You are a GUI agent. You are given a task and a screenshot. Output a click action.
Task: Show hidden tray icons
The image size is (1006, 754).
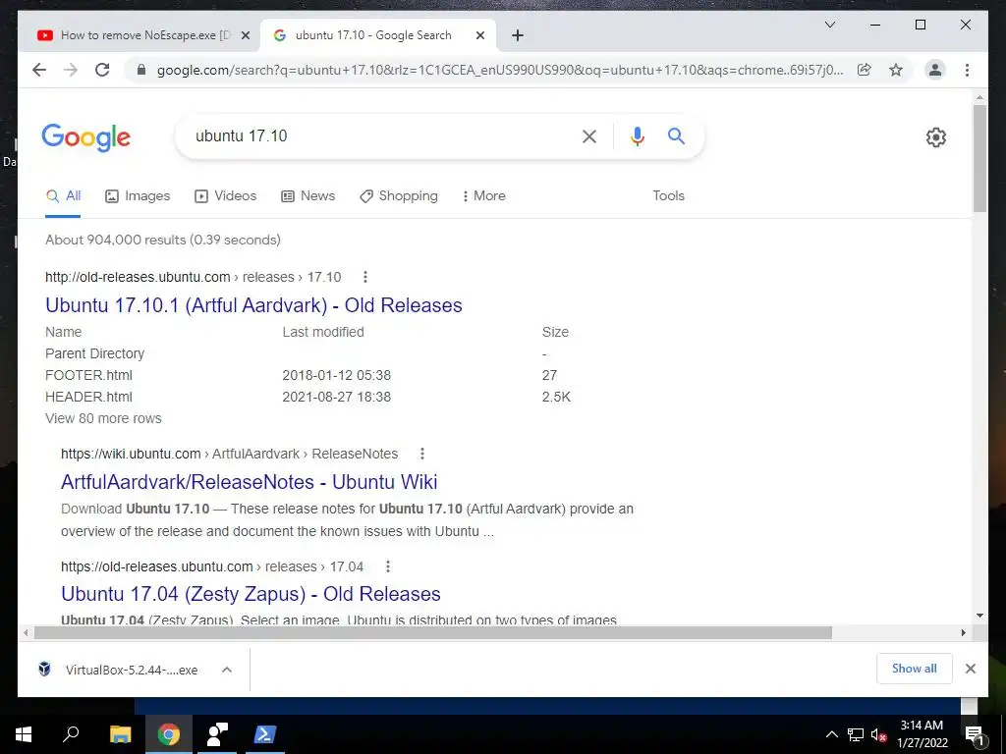coord(831,735)
